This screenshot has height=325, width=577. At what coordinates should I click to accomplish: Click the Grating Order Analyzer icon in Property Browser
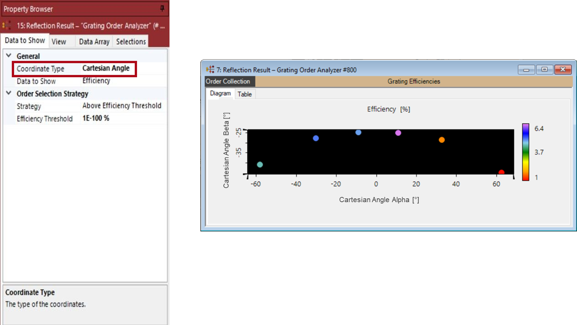pyautogui.click(x=7, y=26)
